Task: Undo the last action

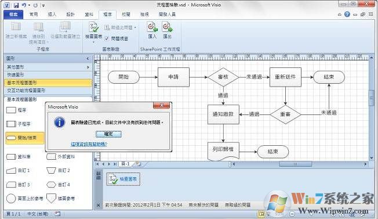Action: pos(24,5)
